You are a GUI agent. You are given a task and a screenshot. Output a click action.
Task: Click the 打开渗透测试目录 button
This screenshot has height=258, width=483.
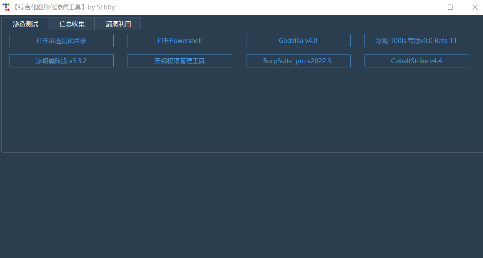(x=61, y=40)
